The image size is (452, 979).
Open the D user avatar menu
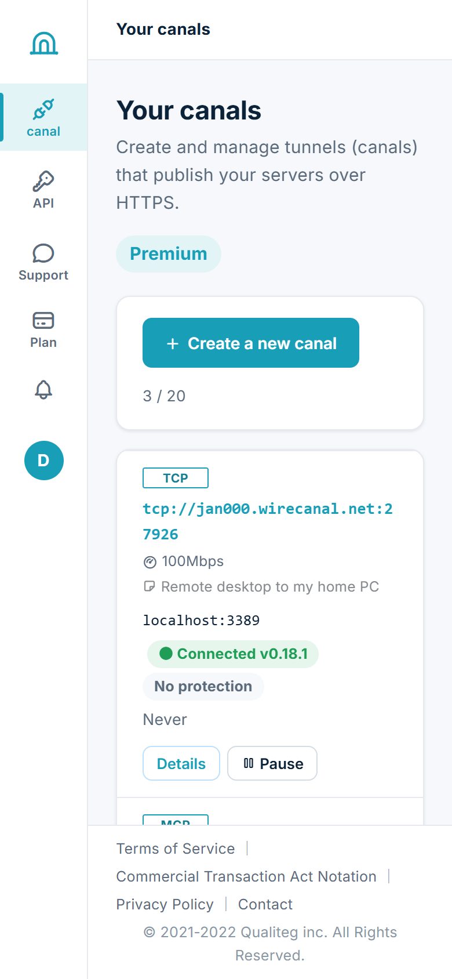(44, 461)
